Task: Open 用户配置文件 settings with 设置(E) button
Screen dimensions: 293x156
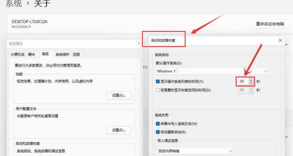Action: click(119, 130)
